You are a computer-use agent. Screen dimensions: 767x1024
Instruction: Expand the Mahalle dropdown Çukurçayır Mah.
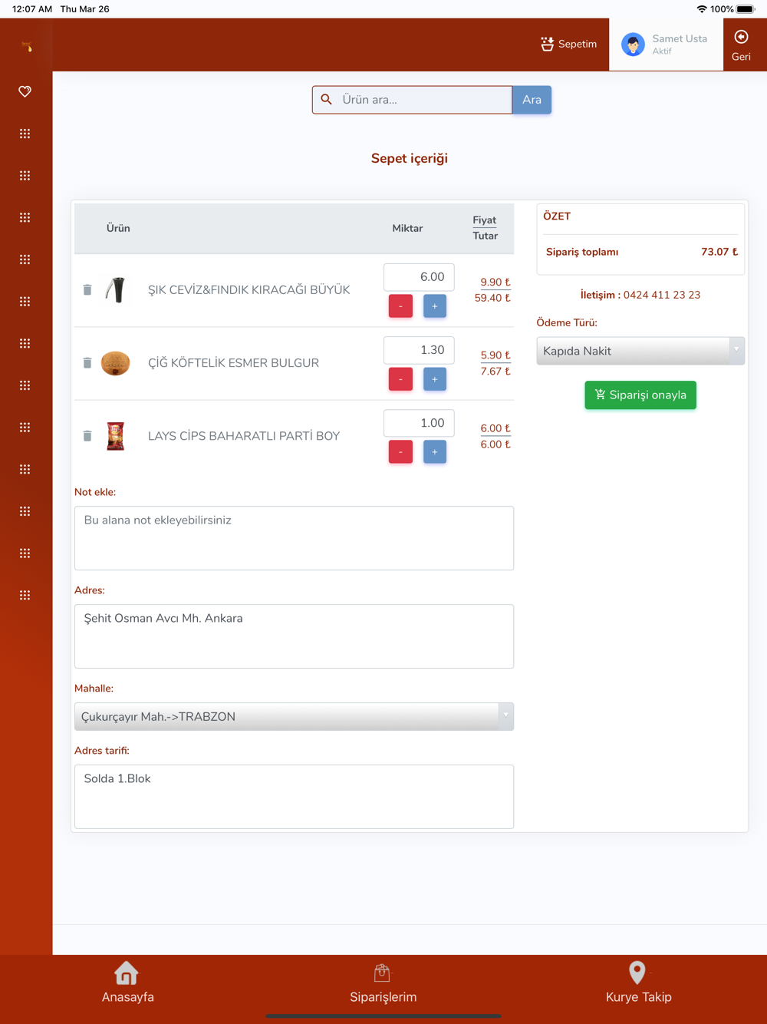coord(294,717)
